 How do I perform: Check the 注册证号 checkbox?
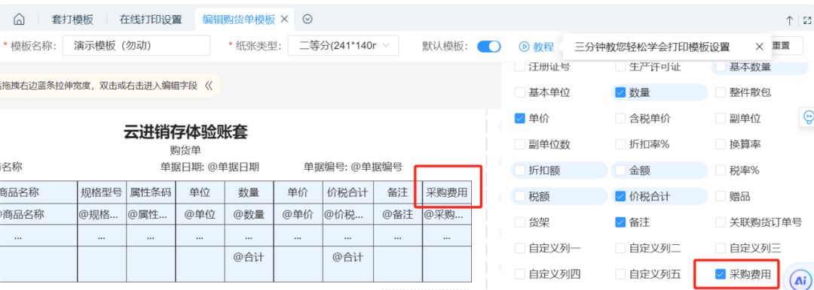tap(519, 67)
